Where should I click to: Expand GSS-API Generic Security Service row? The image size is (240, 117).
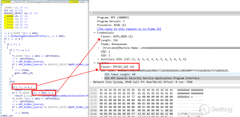(x=102, y=78)
